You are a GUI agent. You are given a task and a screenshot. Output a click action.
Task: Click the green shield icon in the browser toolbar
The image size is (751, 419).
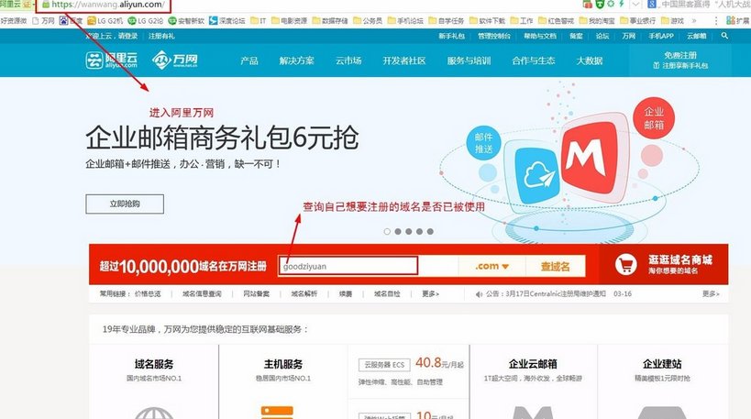pyautogui.click(x=600, y=5)
